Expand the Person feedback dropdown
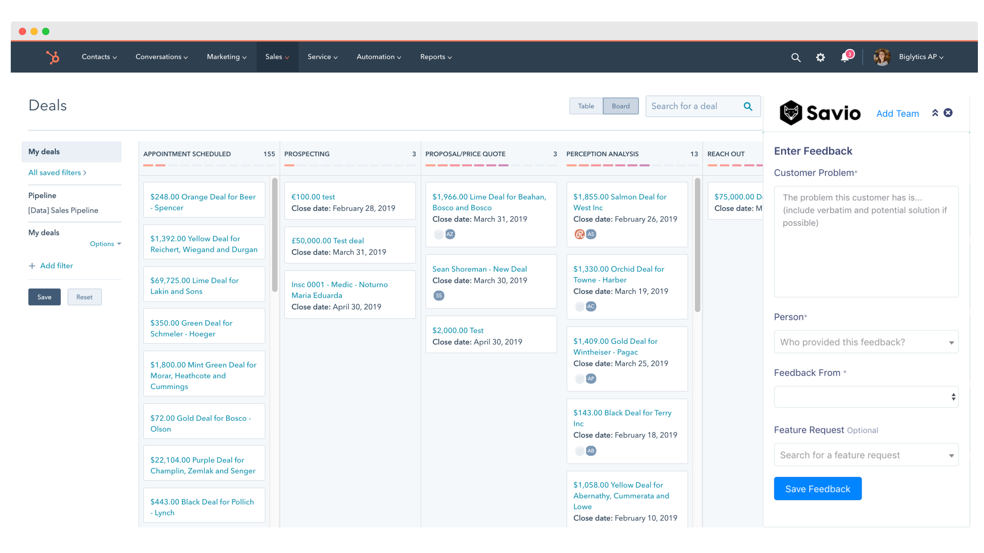Screen dimensions: 984x553 [866, 342]
